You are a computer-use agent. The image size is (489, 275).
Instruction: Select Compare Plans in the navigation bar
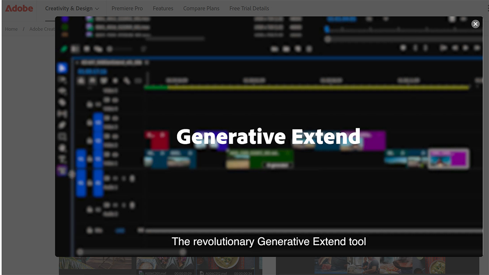click(201, 8)
